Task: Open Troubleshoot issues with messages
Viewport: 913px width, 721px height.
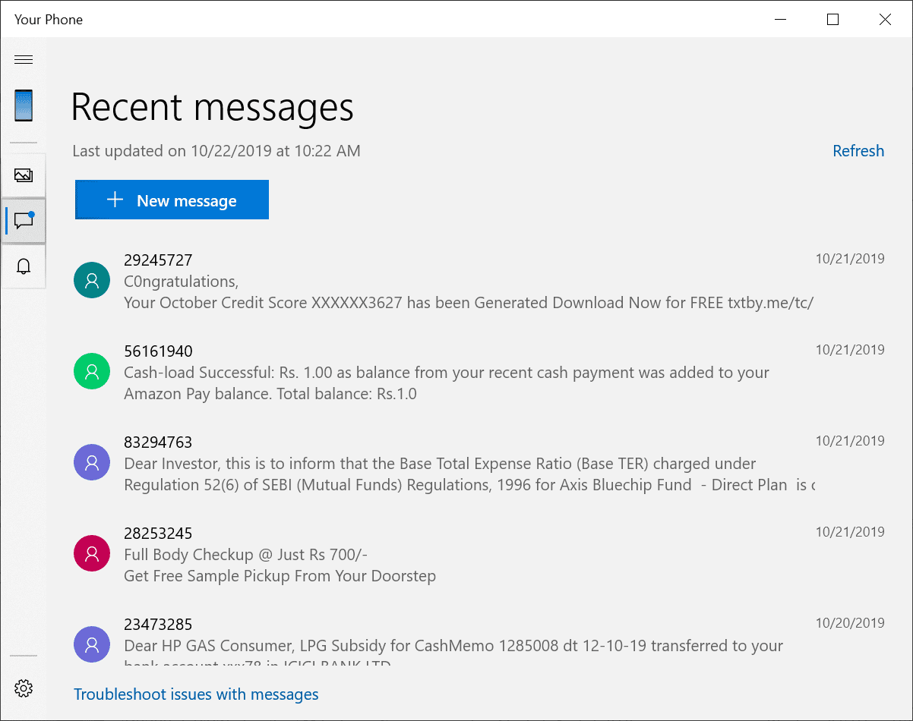Action: click(196, 694)
